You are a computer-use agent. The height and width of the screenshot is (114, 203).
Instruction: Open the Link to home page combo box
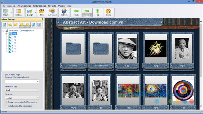[22, 81]
